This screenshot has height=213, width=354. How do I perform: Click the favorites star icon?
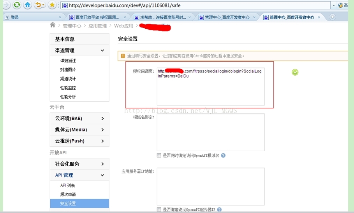(x=52, y=5)
